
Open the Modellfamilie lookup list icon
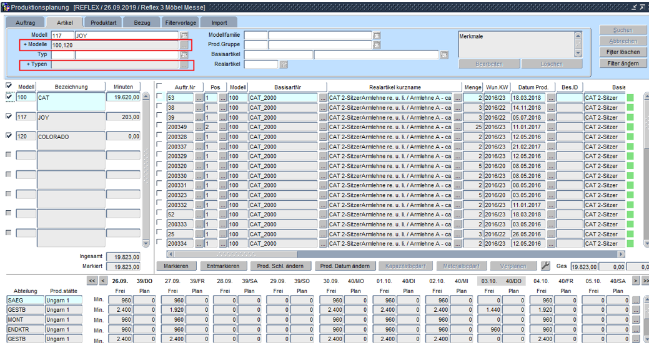coord(377,36)
